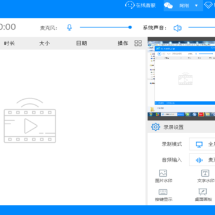Mute the 系统声音 speaker icon

[x=177, y=28]
